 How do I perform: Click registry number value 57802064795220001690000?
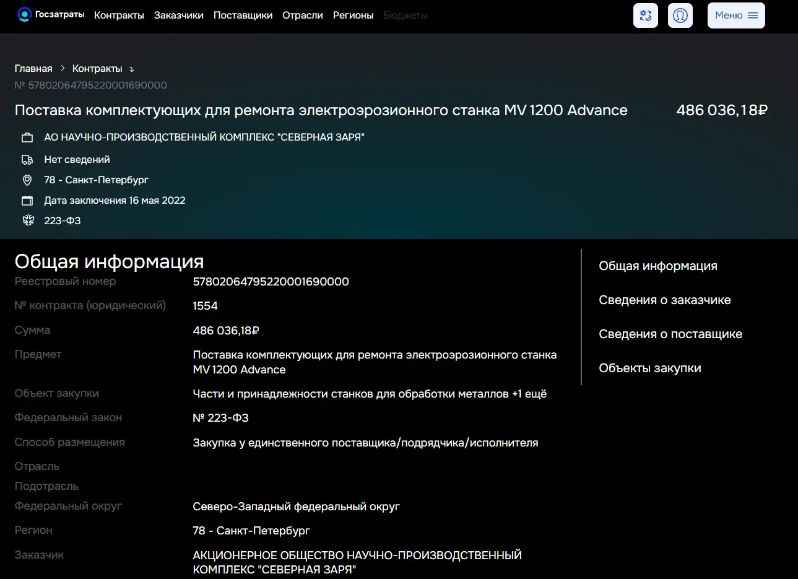[271, 282]
